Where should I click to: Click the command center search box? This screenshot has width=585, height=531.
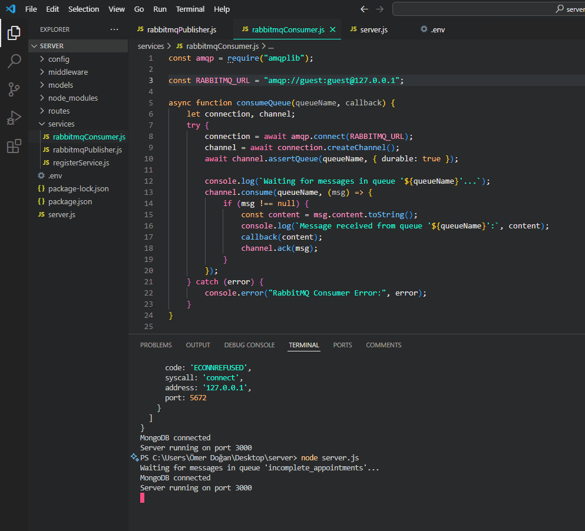pyautogui.click(x=488, y=9)
